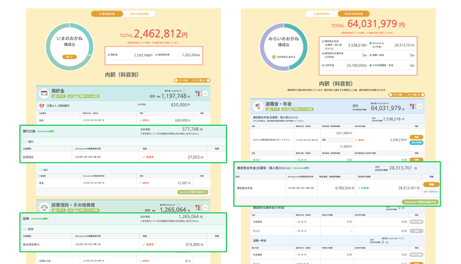Select the 預貯金 legend color dot

[108, 55]
